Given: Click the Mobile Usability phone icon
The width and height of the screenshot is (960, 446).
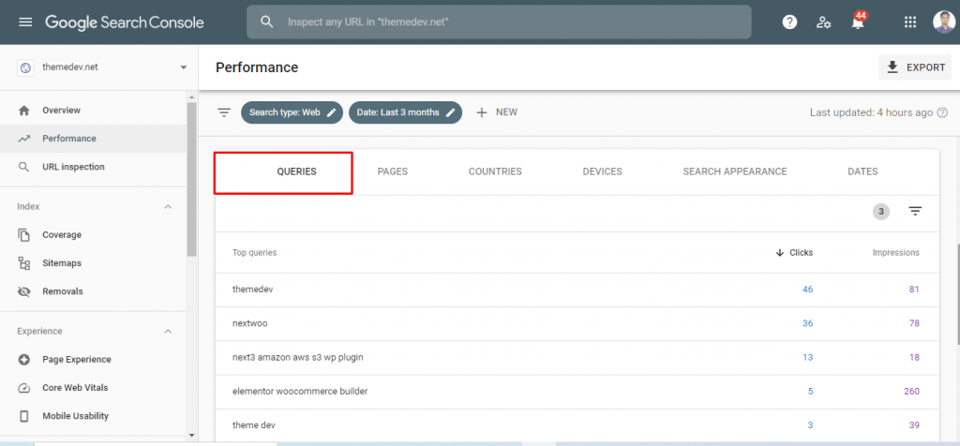Looking at the screenshot, I should (x=24, y=416).
